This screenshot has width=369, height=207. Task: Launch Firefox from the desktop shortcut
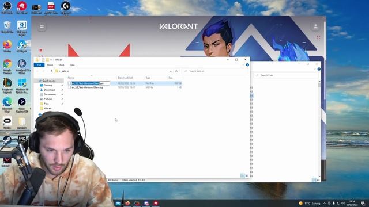(7, 46)
